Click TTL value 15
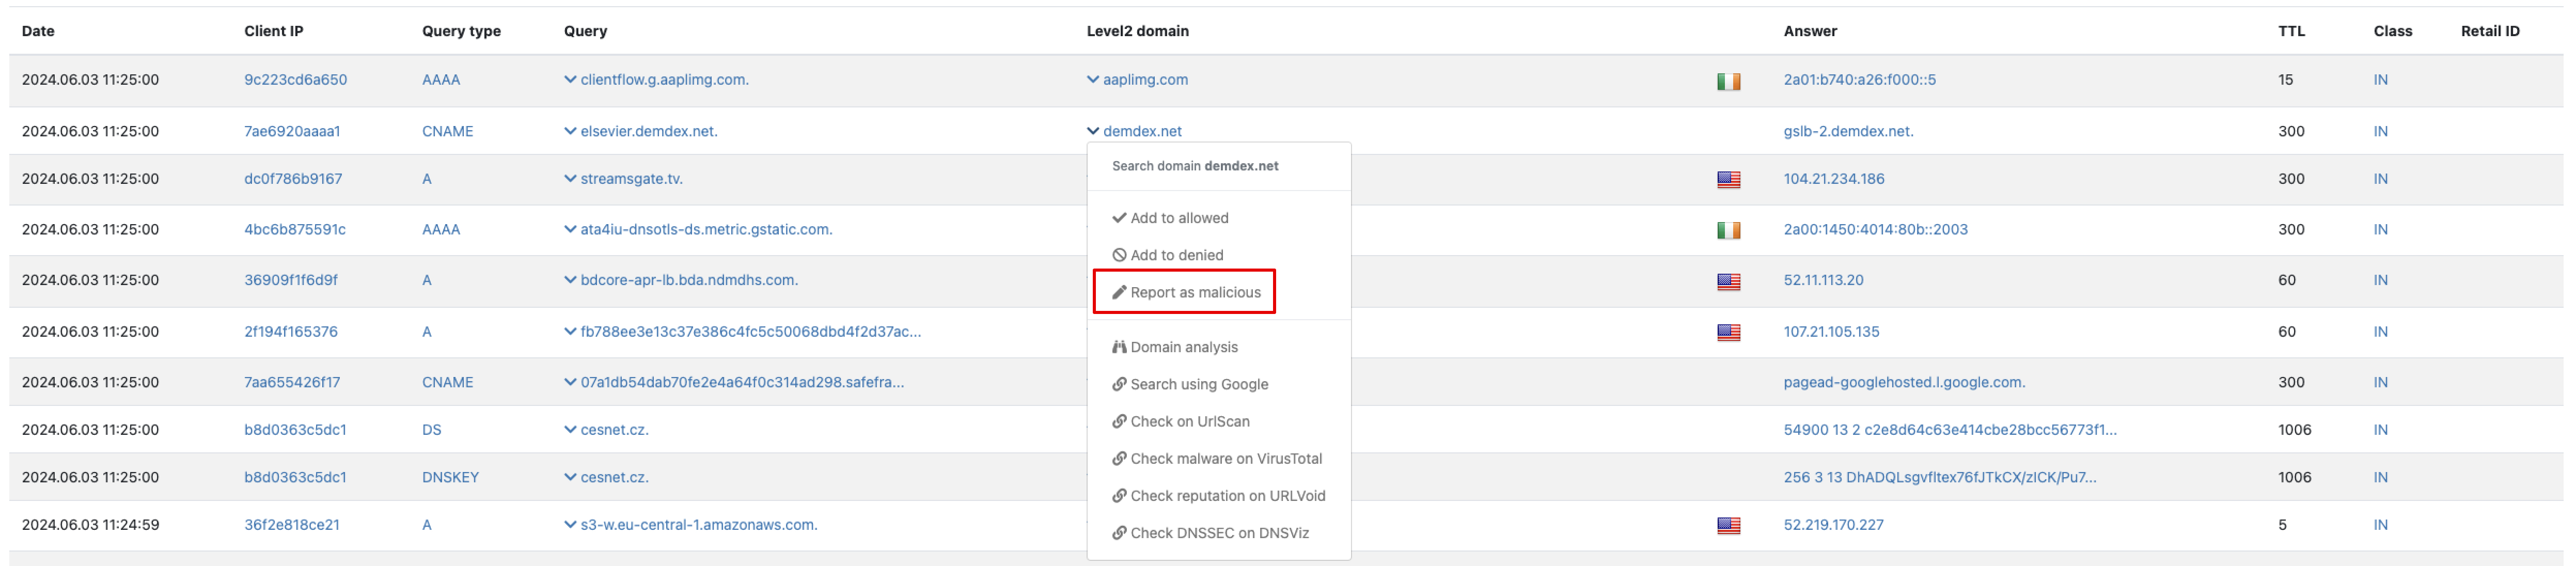The width and height of the screenshot is (2576, 566). 2285,80
